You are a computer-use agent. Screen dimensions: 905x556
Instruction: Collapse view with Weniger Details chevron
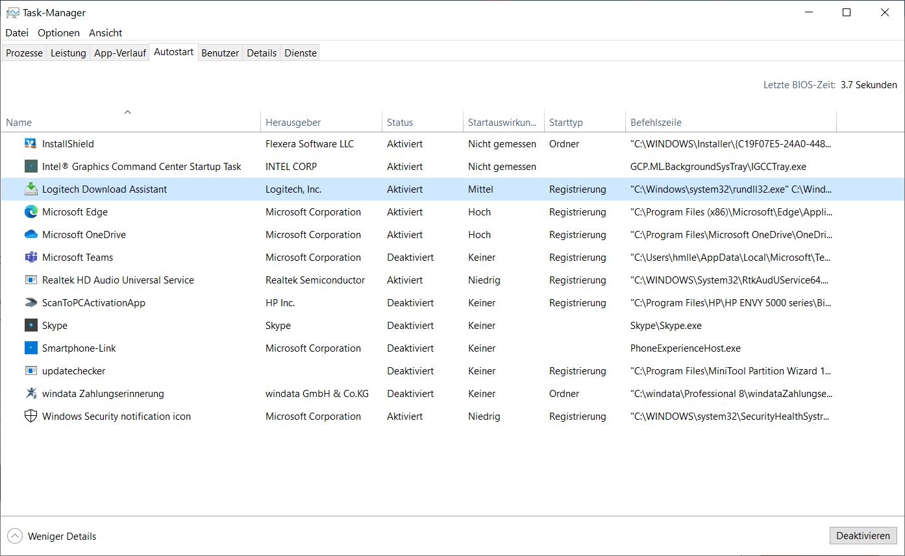[x=14, y=537]
